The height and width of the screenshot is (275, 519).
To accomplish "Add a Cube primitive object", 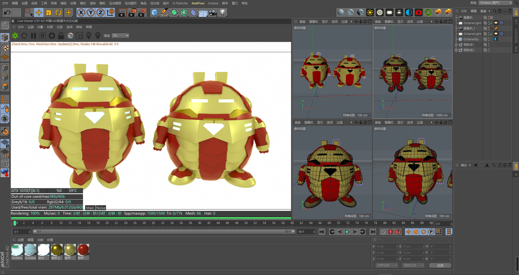I will 154,12.
